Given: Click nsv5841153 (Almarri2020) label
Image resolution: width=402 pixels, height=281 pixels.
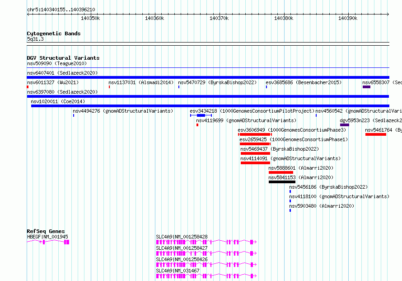Looking at the screenshot, I should (x=301, y=177).
